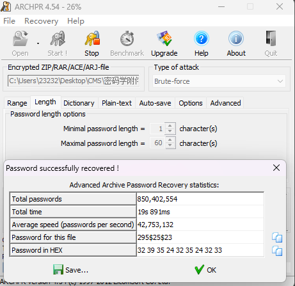Click the Quit door icon
The height and width of the screenshot is (286, 295).
pyautogui.click(x=271, y=38)
